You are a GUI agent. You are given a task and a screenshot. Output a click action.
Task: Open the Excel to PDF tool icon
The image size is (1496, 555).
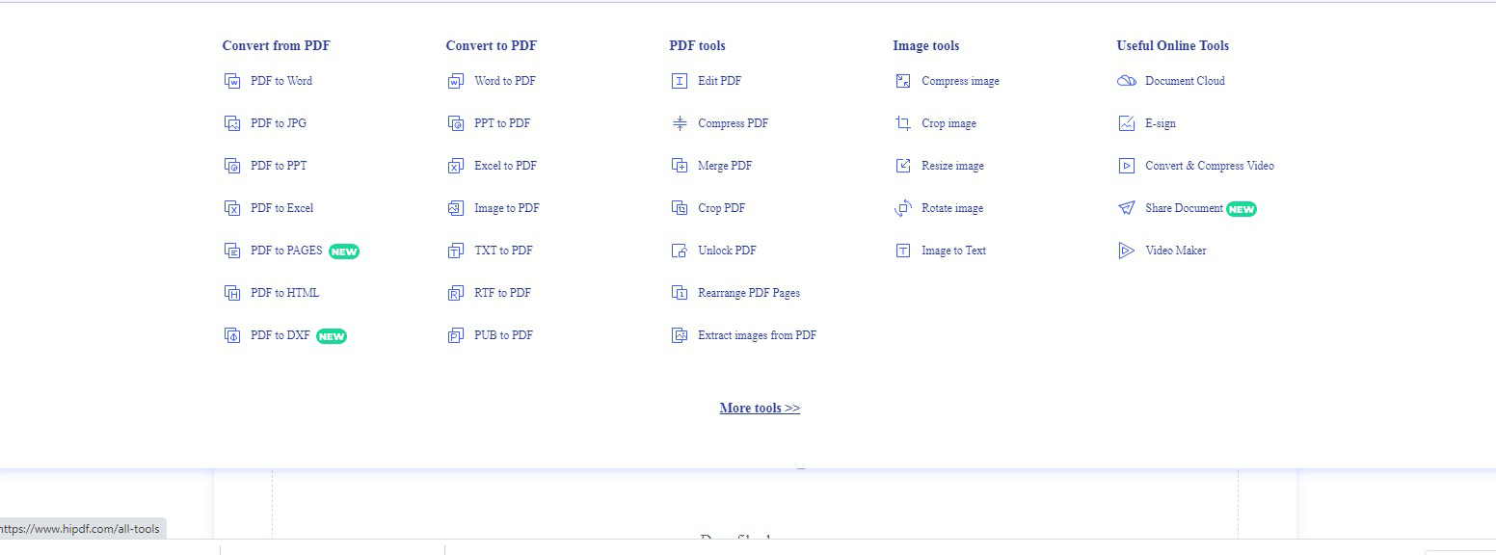point(455,166)
